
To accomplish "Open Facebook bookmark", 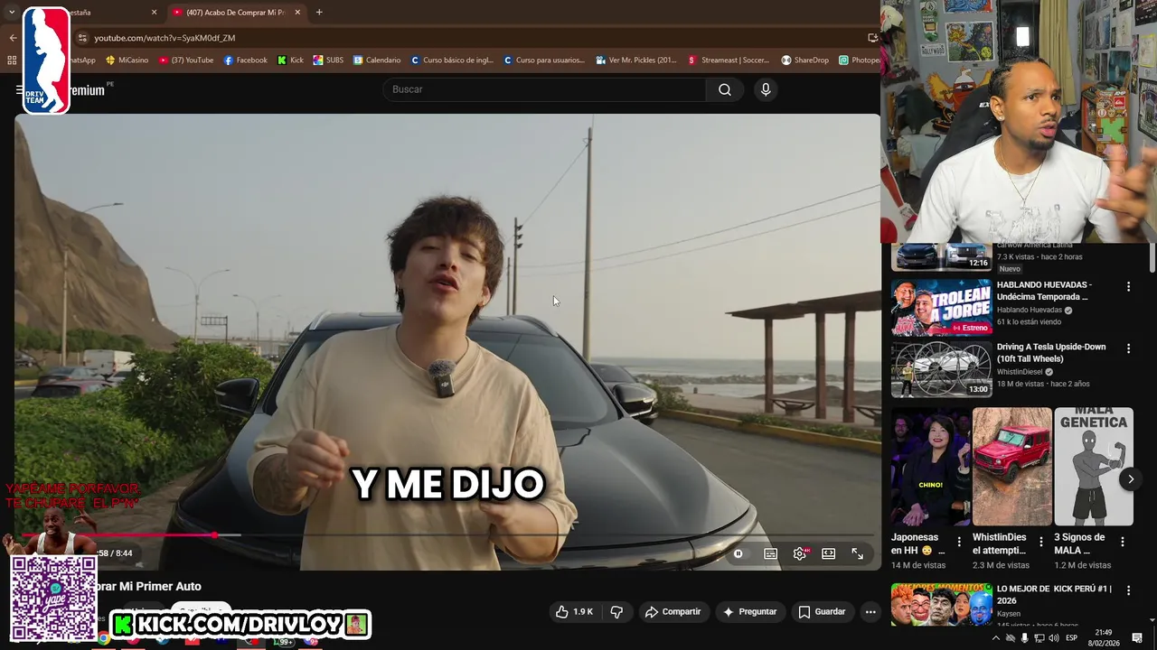I will pyautogui.click(x=245, y=60).
